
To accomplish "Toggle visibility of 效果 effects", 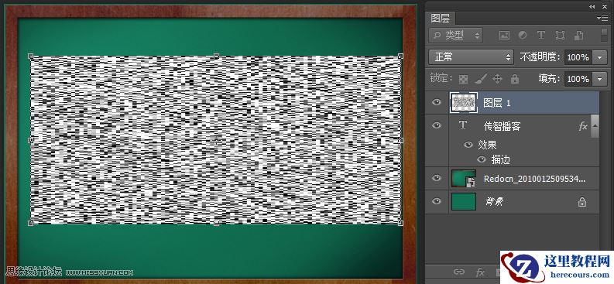I will 468,145.
